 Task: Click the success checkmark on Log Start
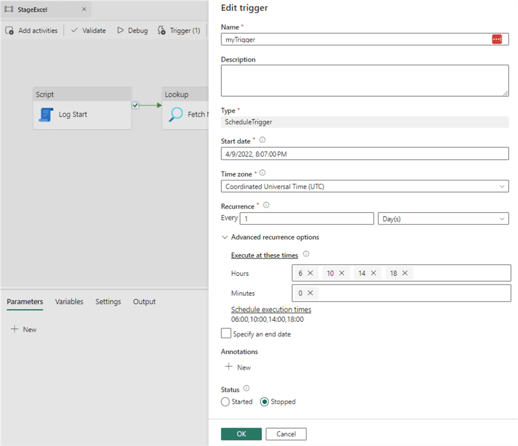pyautogui.click(x=135, y=105)
